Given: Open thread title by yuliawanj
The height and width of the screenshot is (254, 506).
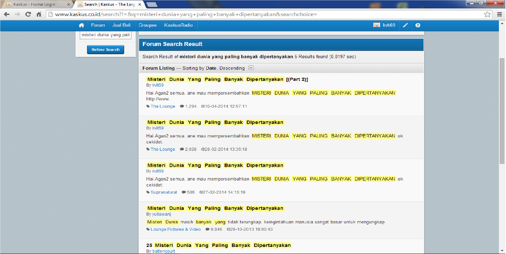Looking at the screenshot, I should (x=215, y=208).
